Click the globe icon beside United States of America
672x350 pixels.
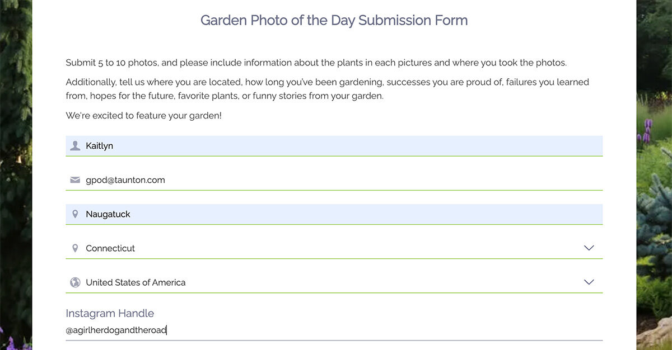click(75, 282)
